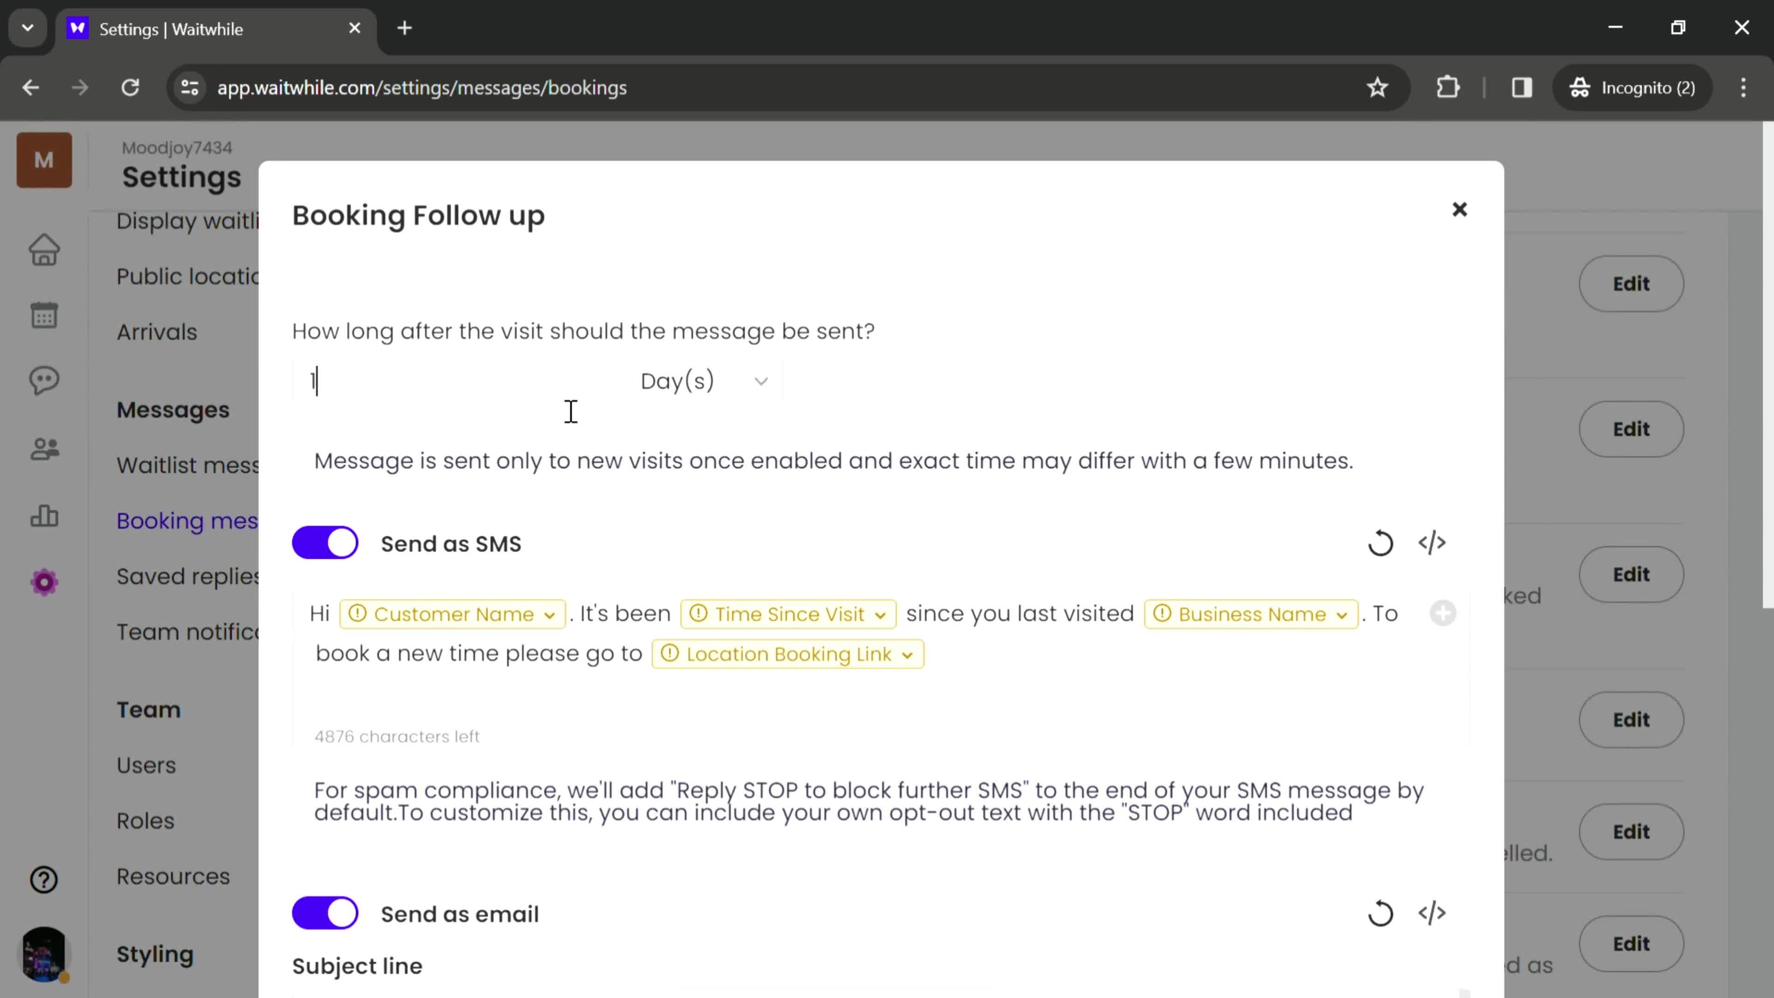
Task: Open Team notifications settings item
Action: pos(187,632)
